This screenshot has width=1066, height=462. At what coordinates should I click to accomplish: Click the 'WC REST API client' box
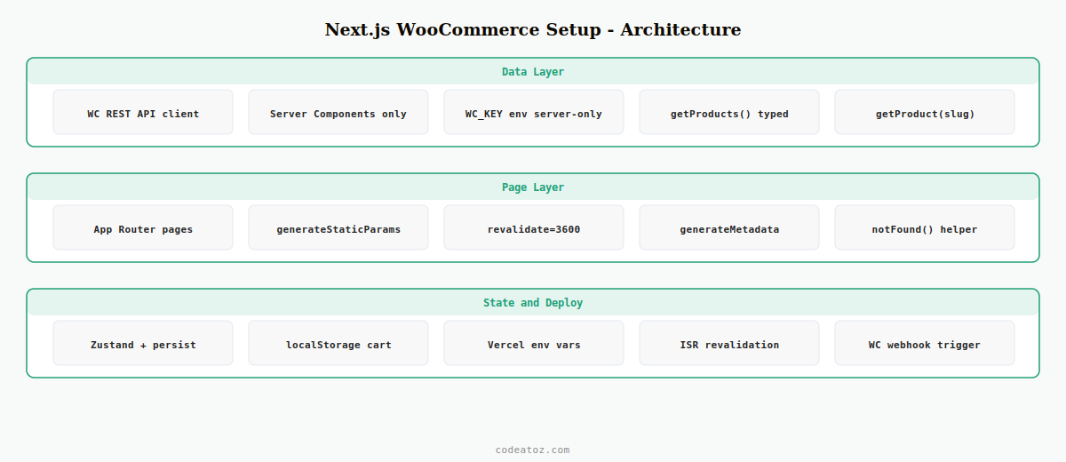tap(143, 112)
